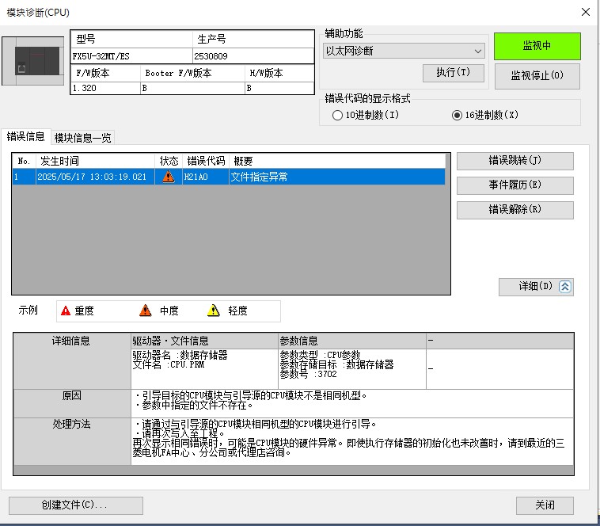Click the 错误跳转 button
The height and width of the screenshot is (526, 600).
pyautogui.click(x=515, y=161)
